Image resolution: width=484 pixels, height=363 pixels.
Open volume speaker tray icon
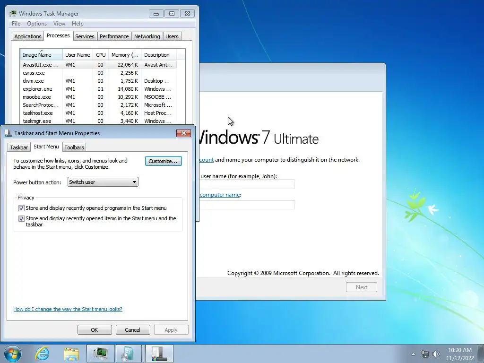pyautogui.click(x=436, y=354)
